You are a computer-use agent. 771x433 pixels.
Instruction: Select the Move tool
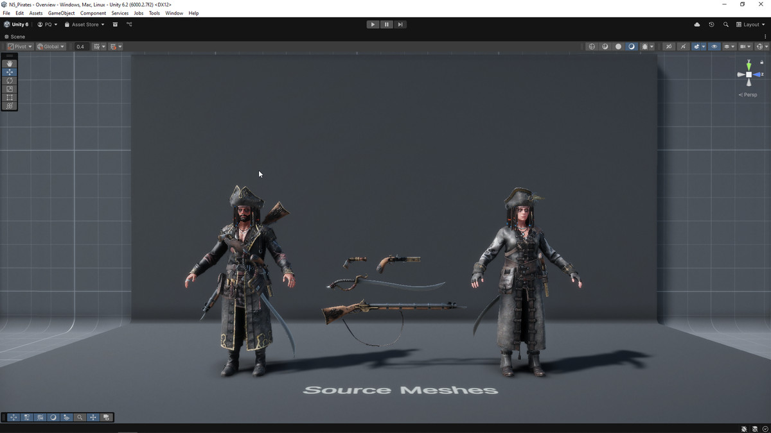tap(9, 72)
